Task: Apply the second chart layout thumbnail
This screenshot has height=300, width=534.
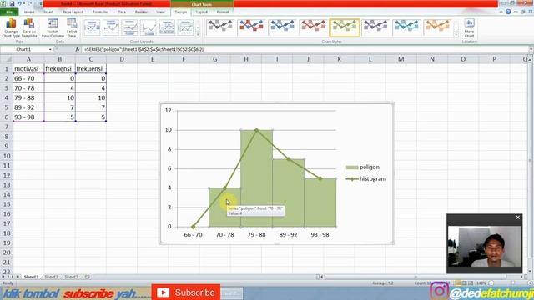Action: tap(111, 27)
